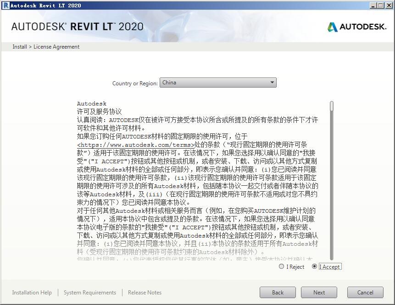Click the license agreement scrollbar thumb
Viewport: 395px width, 305px height.
coord(332,106)
